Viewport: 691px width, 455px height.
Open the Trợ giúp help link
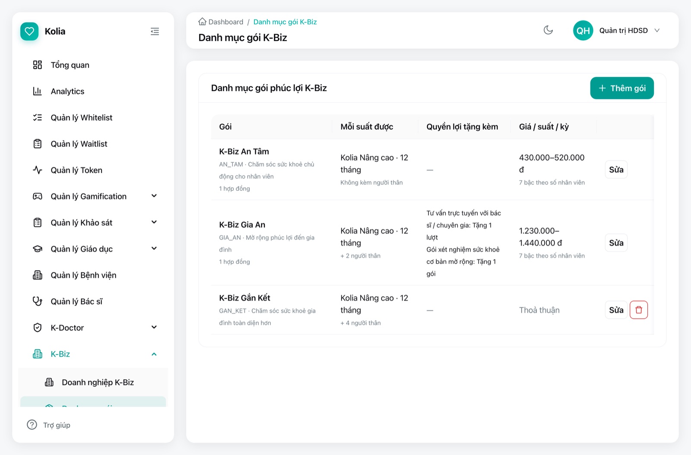tap(57, 425)
